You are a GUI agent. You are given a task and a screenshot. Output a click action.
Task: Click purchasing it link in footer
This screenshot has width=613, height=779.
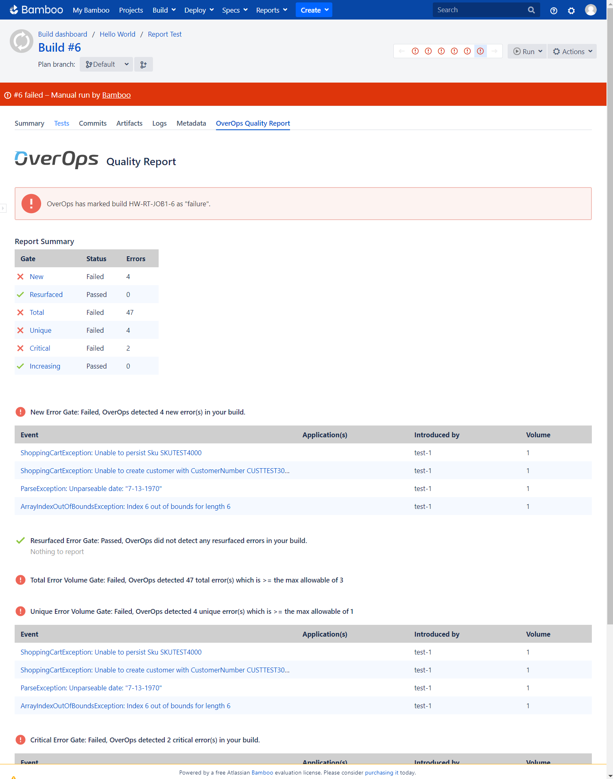[x=382, y=772]
